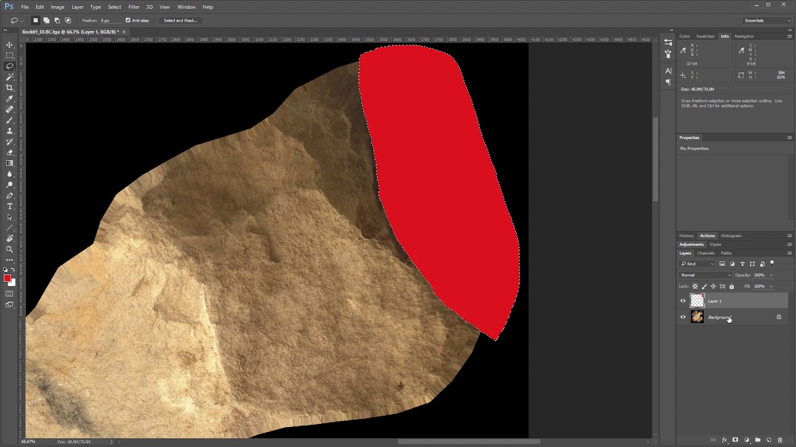
Task: Select the Spot Healing Brush tool
Action: 9,109
